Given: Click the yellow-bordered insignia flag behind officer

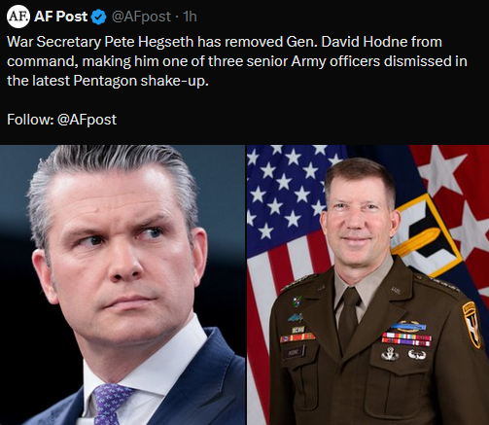Looking at the screenshot, I should 425,233.
